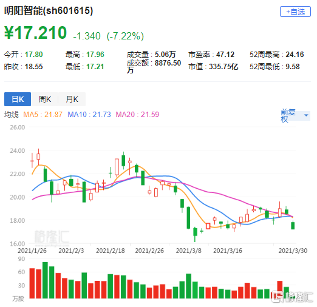Click the 明阳智能(sh601615) stock title
Image resolution: width=317 pixels, height=307 pixels.
coord(49,10)
